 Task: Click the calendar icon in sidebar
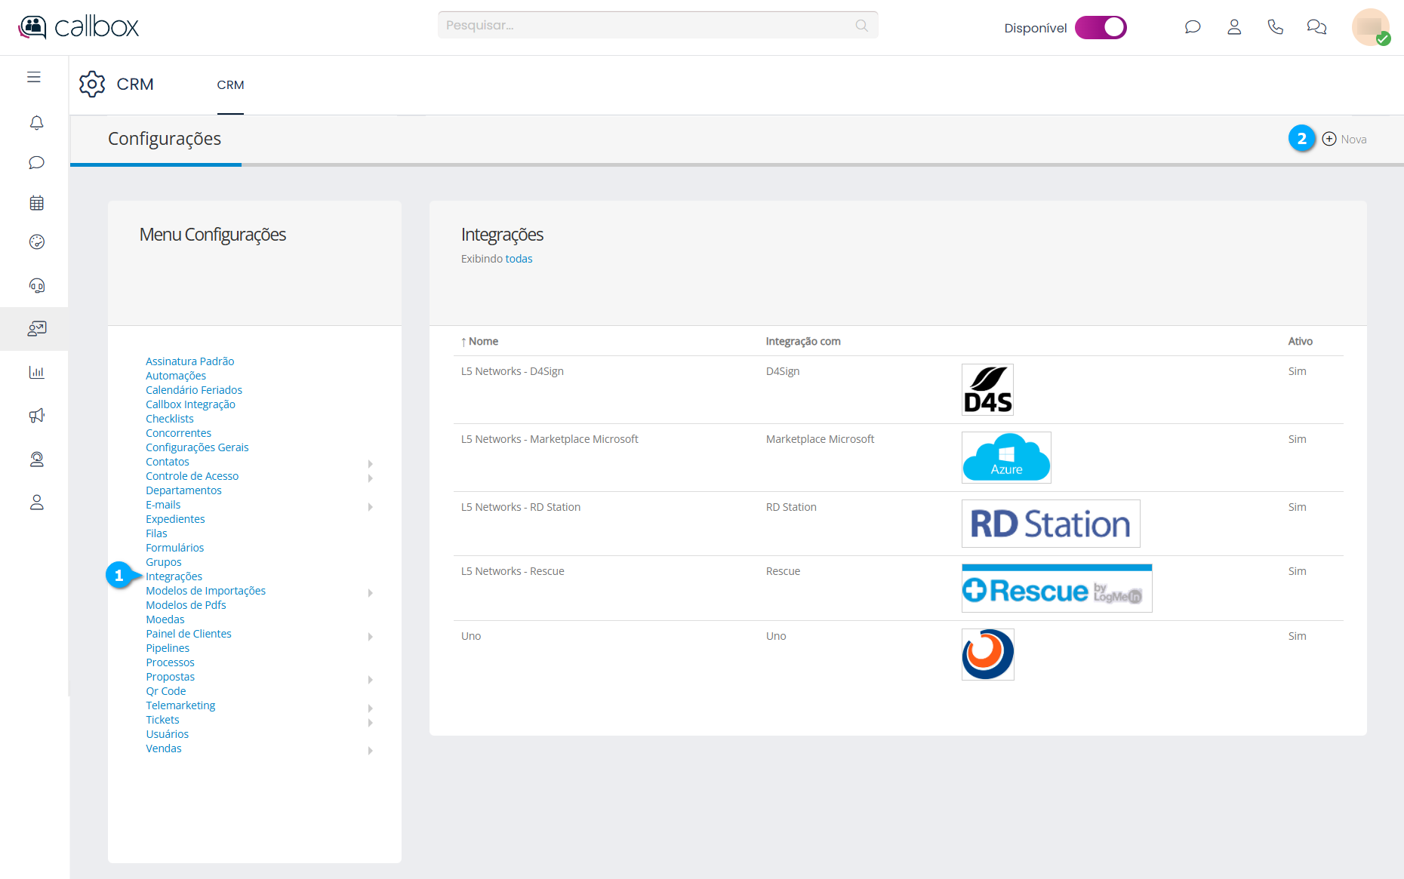(36, 203)
